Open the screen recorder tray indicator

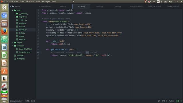(150, 2)
